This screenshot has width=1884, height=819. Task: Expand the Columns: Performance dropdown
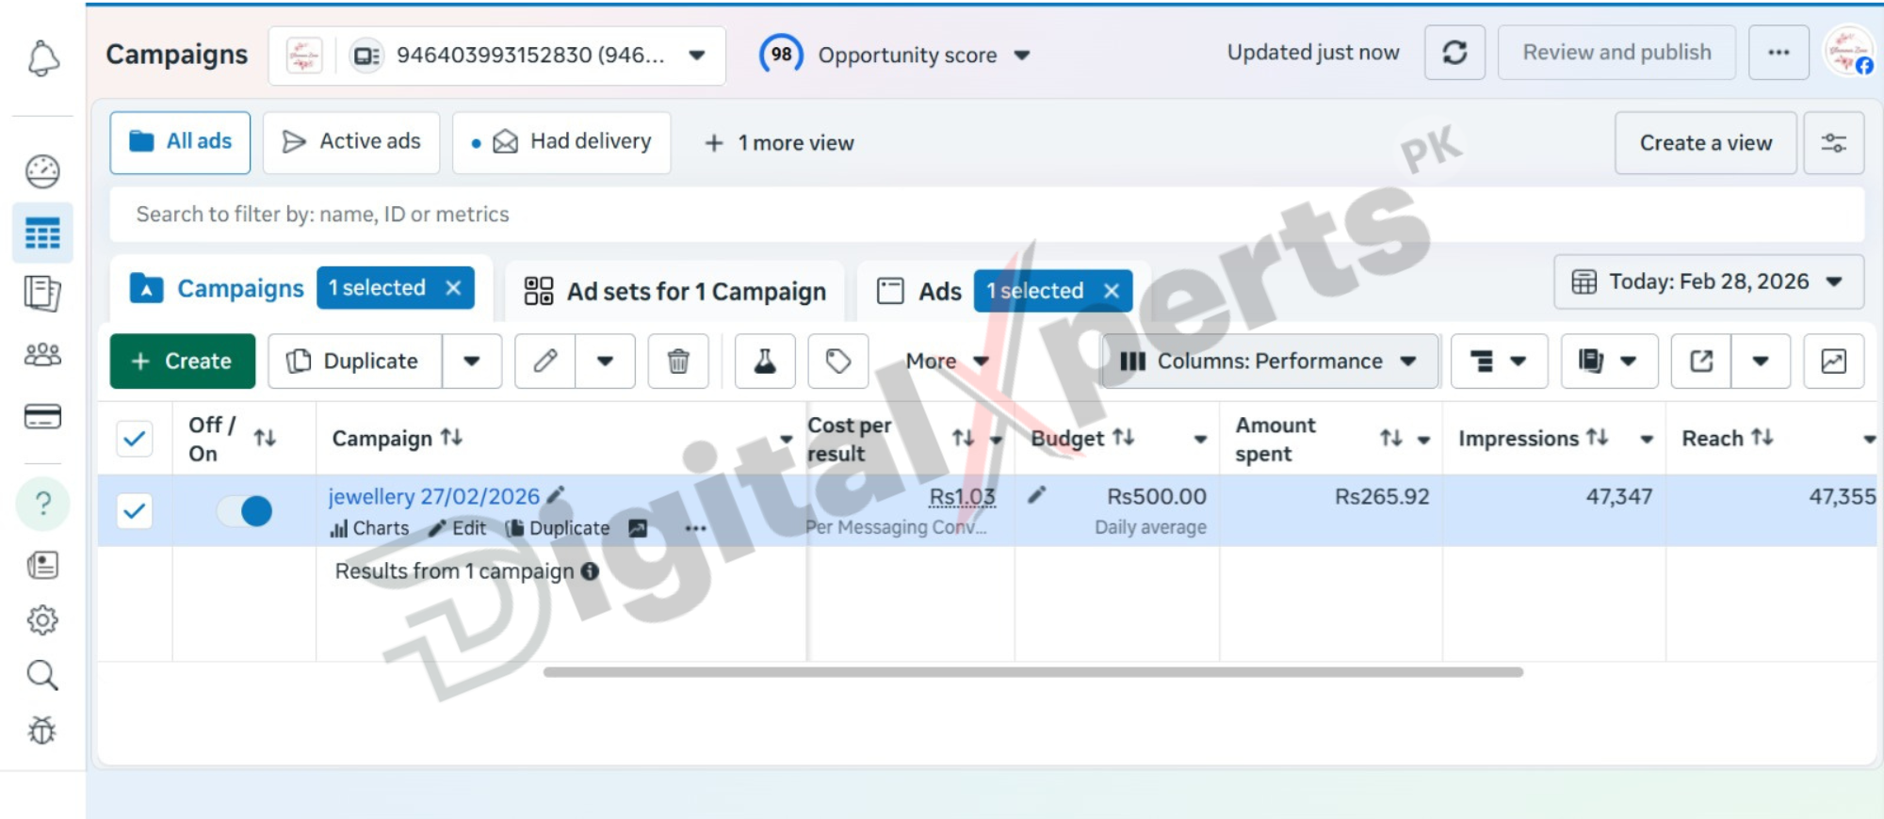click(x=1269, y=361)
